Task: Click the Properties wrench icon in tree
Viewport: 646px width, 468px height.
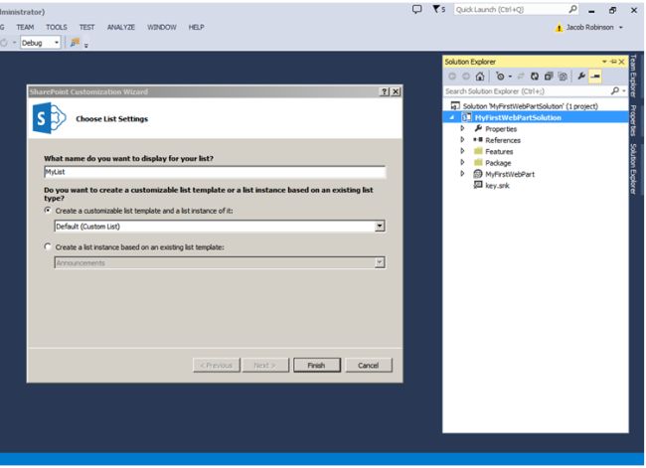Action: click(x=478, y=128)
